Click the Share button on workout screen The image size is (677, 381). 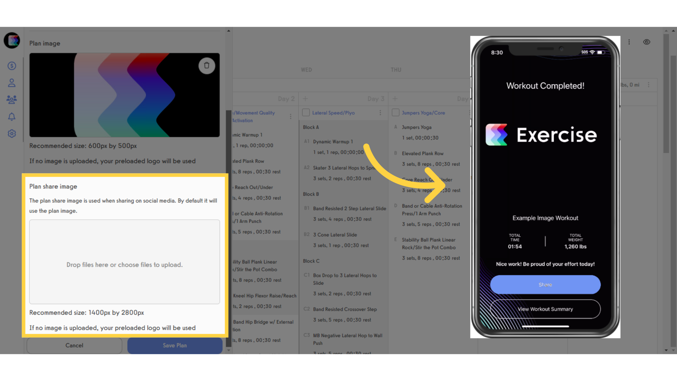(545, 284)
